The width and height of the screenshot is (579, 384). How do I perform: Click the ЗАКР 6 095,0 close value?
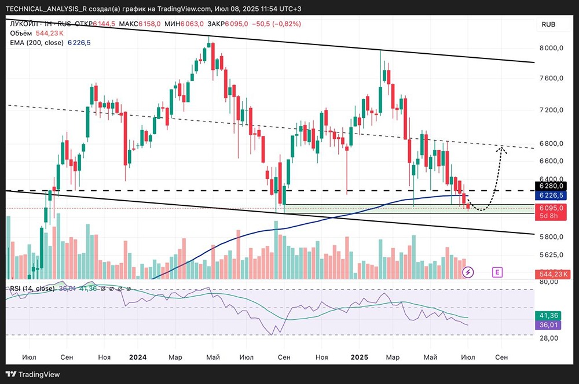click(x=228, y=24)
